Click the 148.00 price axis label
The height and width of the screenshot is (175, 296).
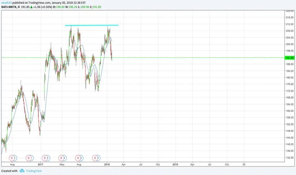click(x=290, y=131)
